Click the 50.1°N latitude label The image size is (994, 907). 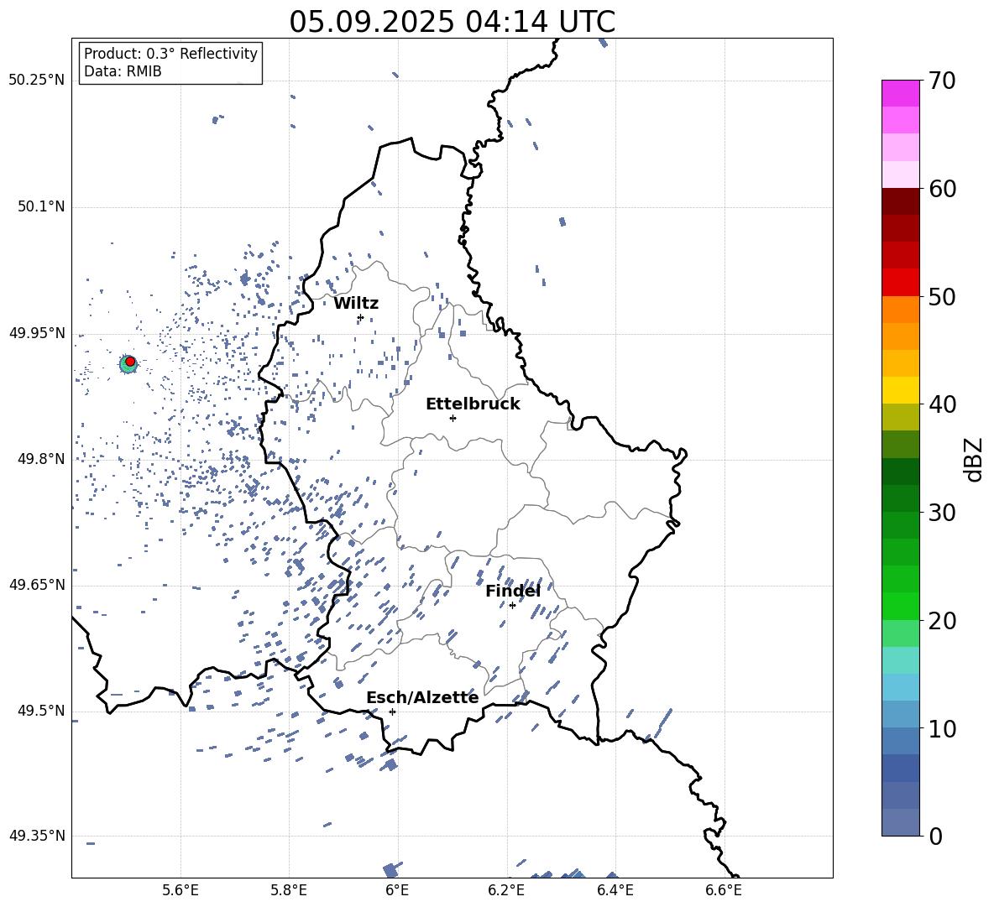pos(40,206)
